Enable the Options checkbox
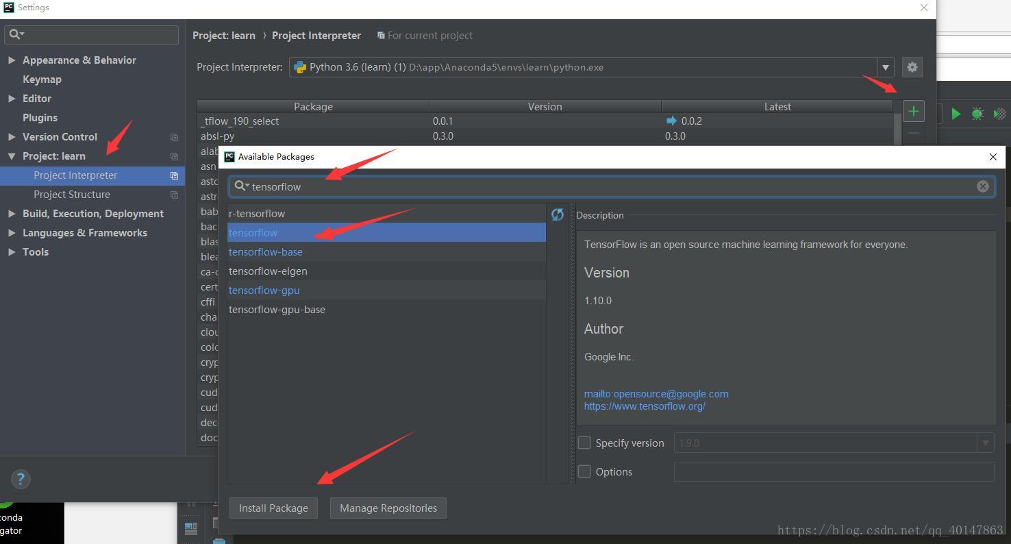The image size is (1011, 544). [x=584, y=471]
